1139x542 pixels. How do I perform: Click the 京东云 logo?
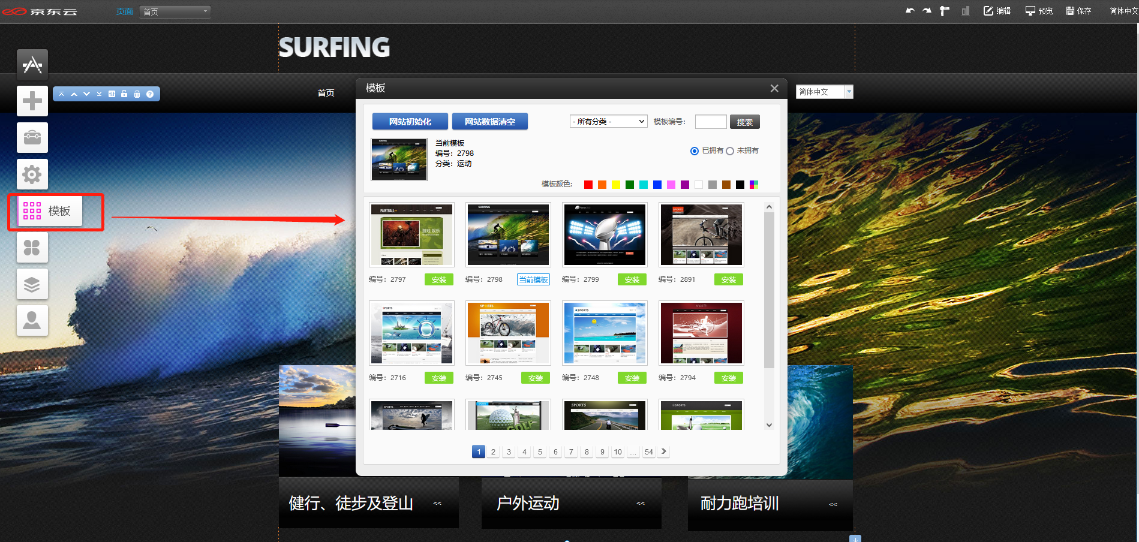click(40, 11)
